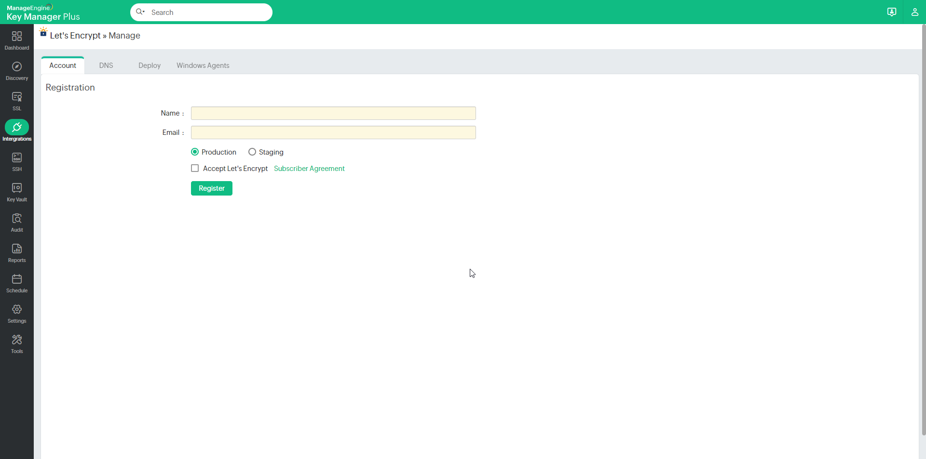Click the Key Manager Plus logo

(43, 13)
